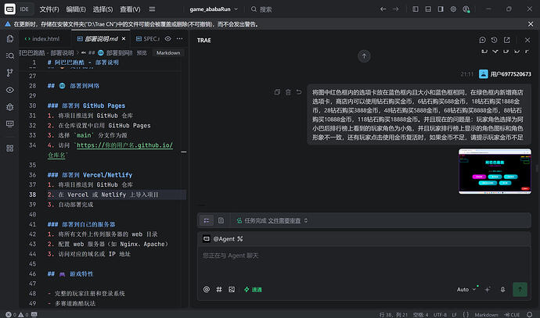Click the 行 38, 列 21 status entry
Image resolution: width=540 pixels, height=318 pixels.
(394, 315)
